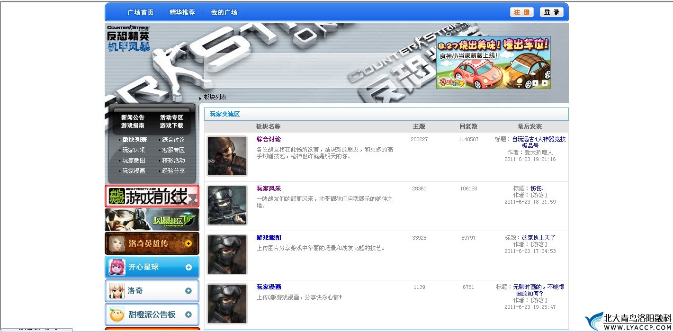Viewport: 673px width, 332px height.
Task: Click timestamp 2011-6-23 19:21:16
Action: (530, 159)
